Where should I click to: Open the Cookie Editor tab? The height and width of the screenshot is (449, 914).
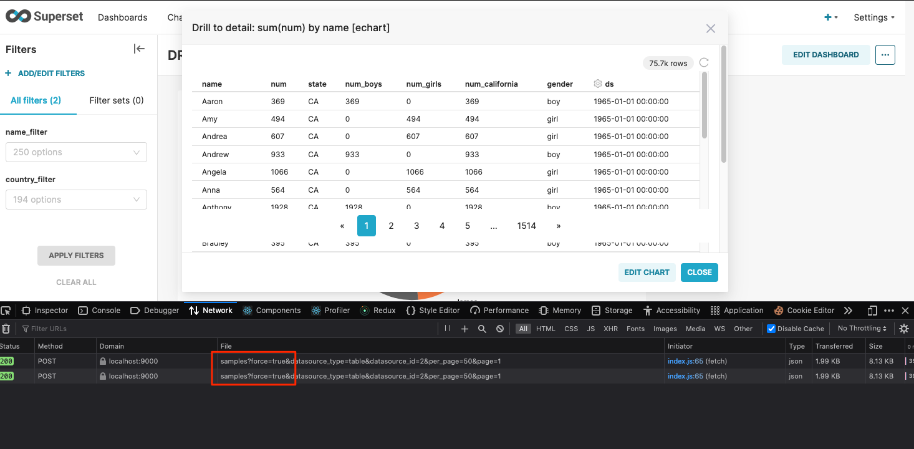point(804,311)
